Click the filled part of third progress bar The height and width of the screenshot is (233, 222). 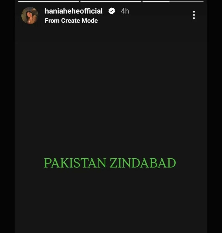click(156, 2)
